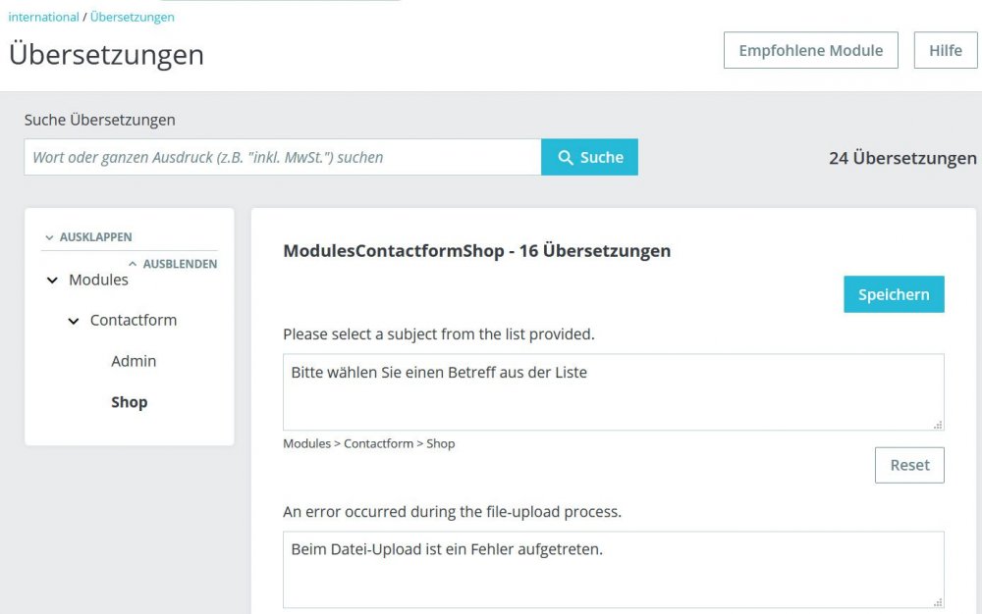Select the Shop tree entry
The image size is (982, 614).
click(129, 402)
